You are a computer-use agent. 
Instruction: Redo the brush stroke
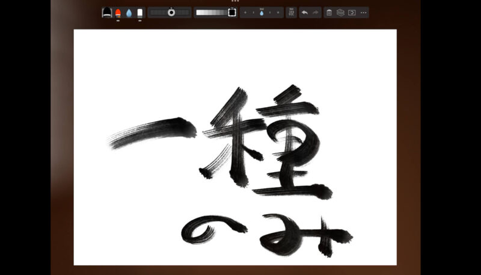click(x=315, y=13)
